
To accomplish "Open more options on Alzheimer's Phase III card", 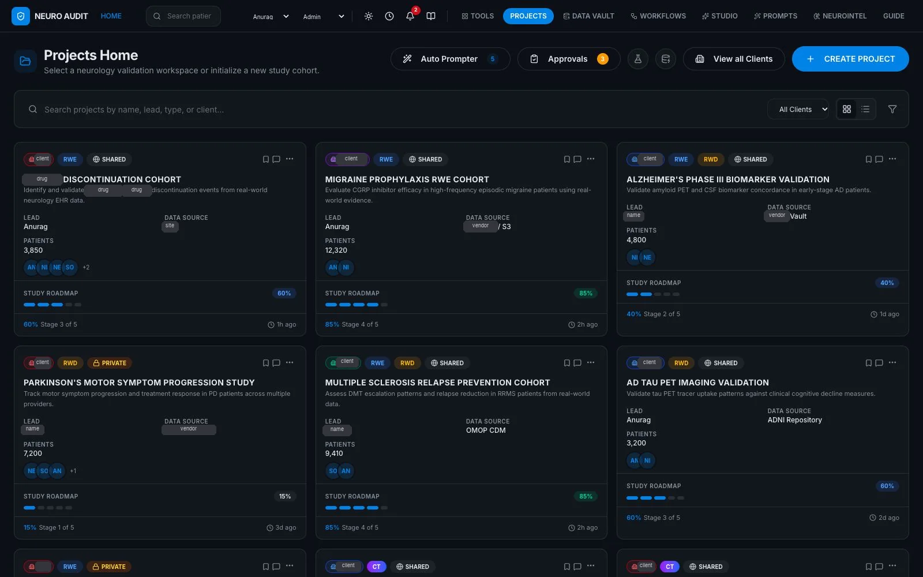I will point(892,159).
